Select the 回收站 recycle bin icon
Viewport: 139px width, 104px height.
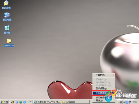(7, 30)
